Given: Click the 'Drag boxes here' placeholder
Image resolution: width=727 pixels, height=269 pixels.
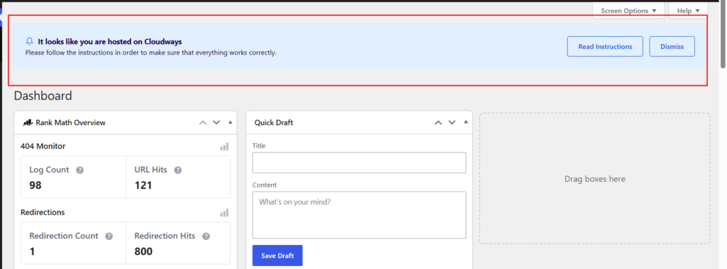Looking at the screenshot, I should pos(595,179).
